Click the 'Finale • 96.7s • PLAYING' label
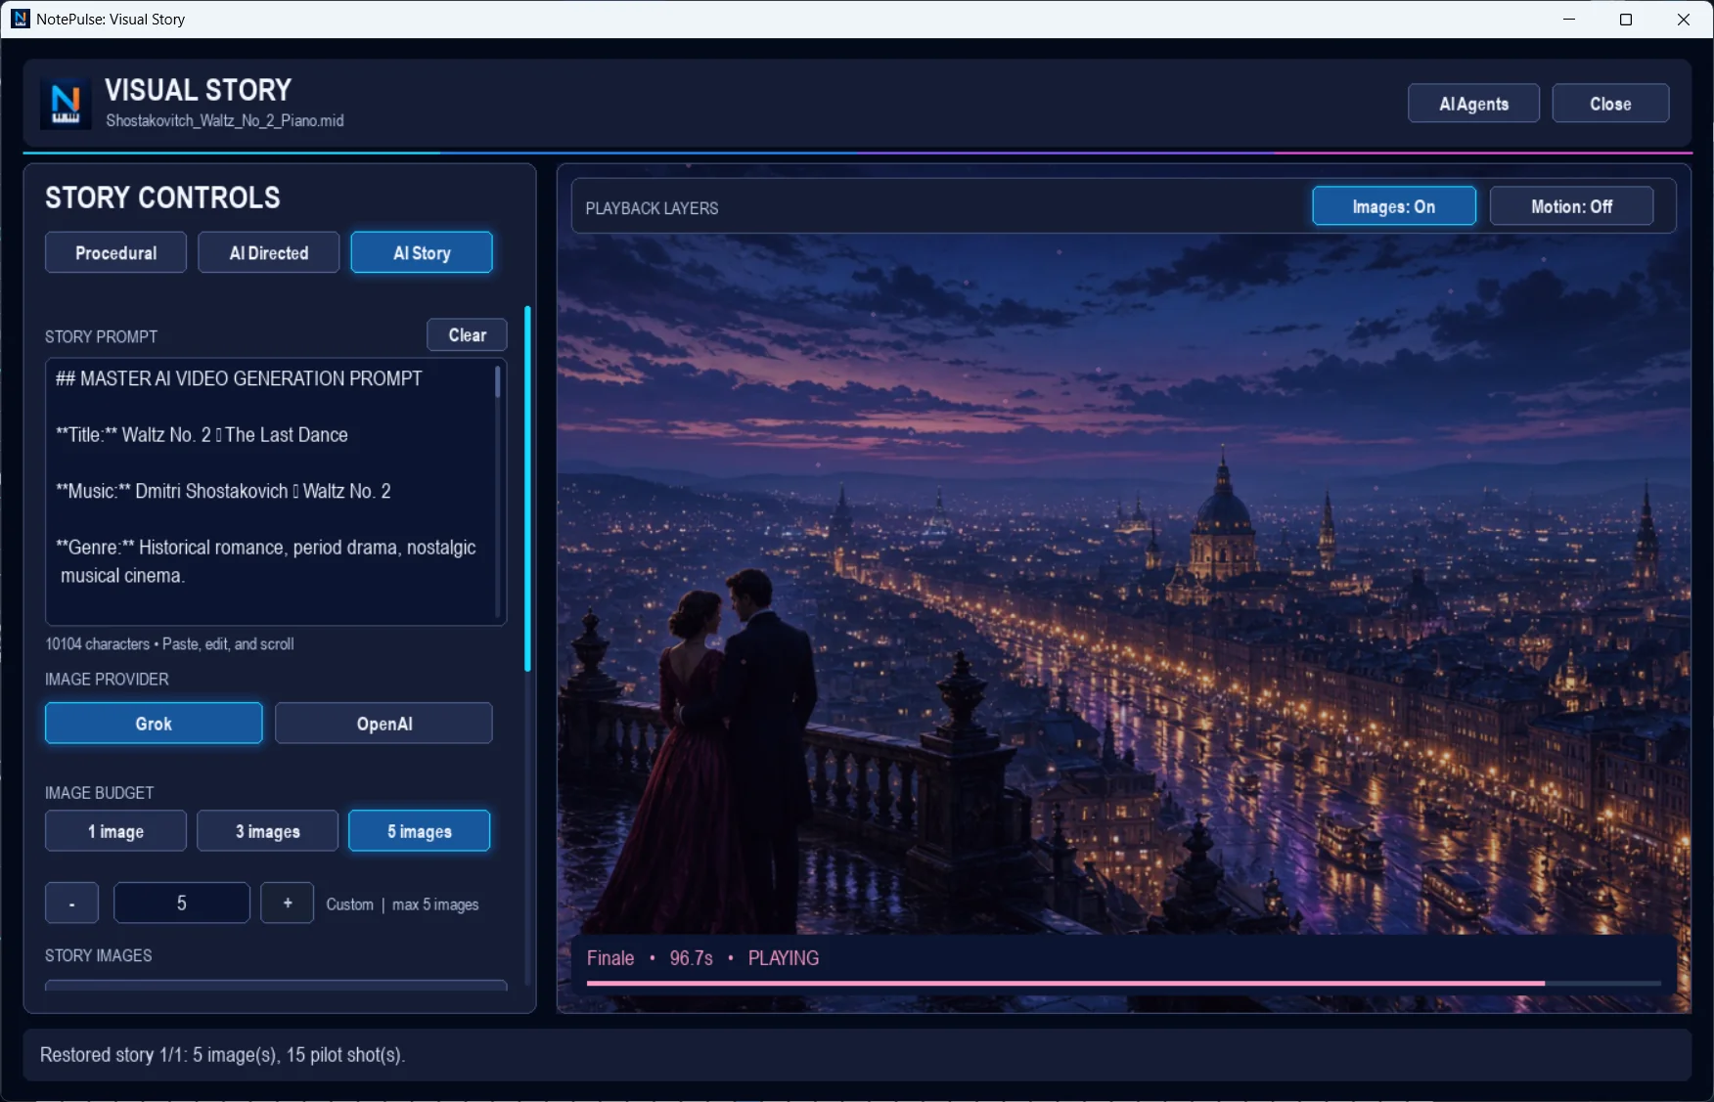Viewport: 1714px width, 1102px height. pos(702,958)
